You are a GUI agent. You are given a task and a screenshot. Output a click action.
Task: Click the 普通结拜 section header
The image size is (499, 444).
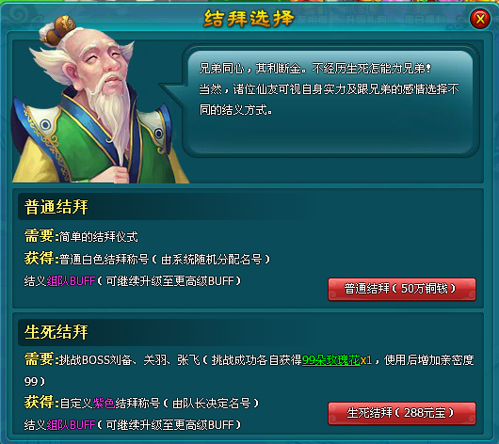pyautogui.click(x=56, y=207)
